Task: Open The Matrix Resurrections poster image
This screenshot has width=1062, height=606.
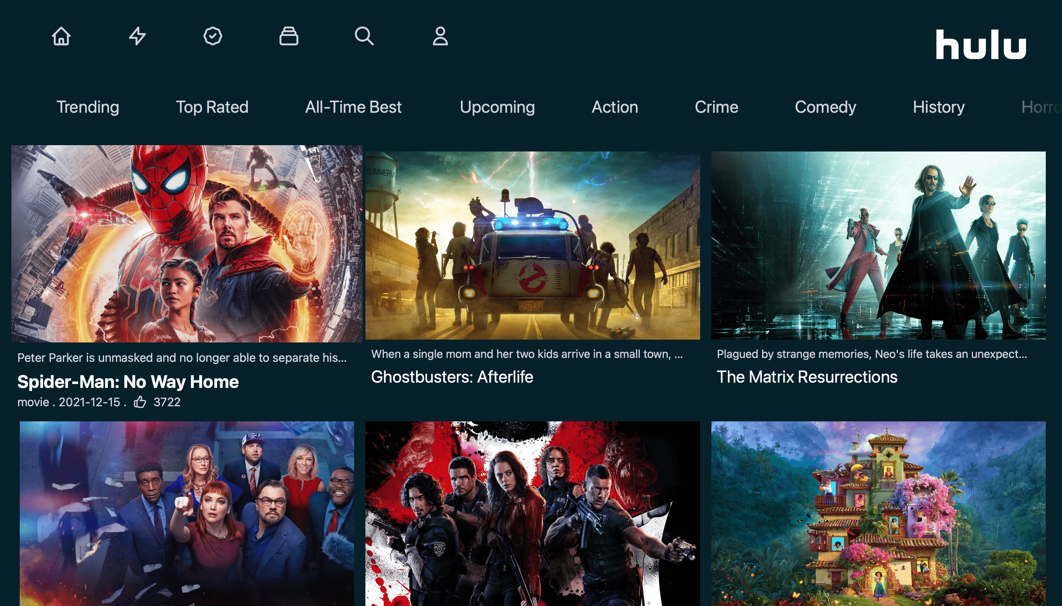Action: pyautogui.click(x=878, y=246)
